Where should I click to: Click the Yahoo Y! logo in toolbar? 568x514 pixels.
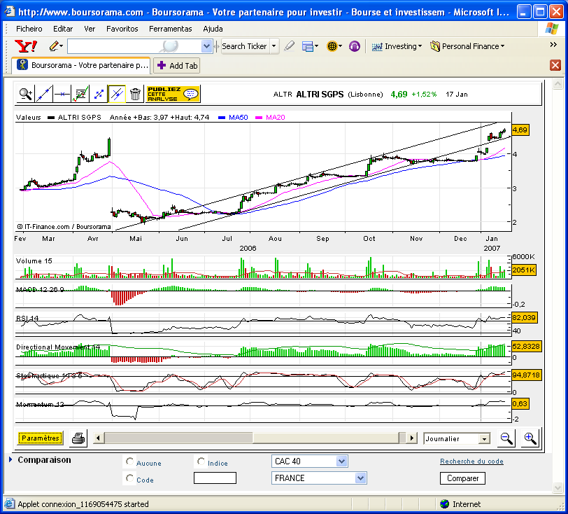coord(26,46)
